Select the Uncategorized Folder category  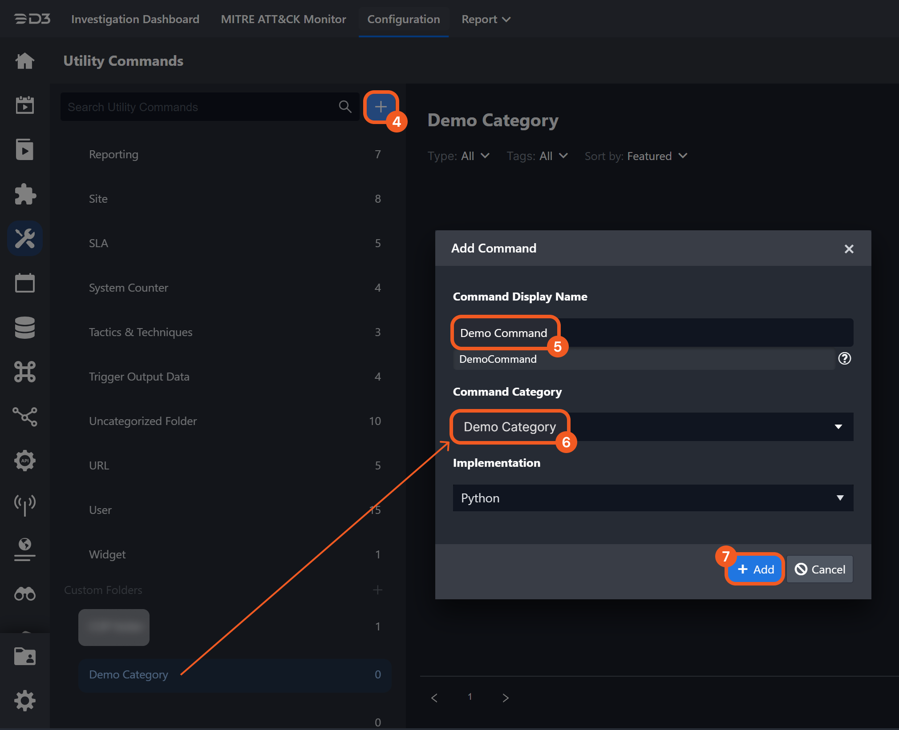[143, 421]
